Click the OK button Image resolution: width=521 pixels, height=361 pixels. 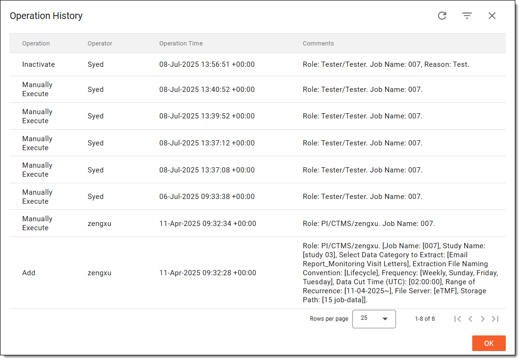pos(489,343)
